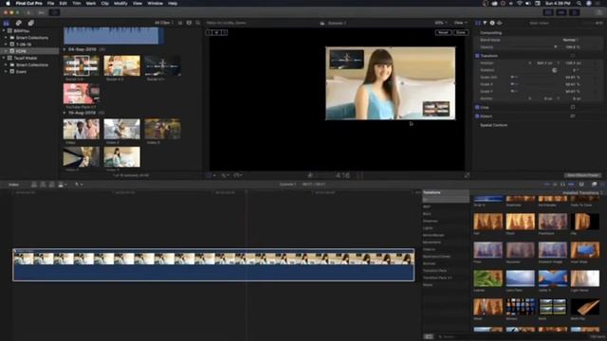Enter full screen viewer playback
The width and height of the screenshot is (607, 341).
(x=467, y=175)
